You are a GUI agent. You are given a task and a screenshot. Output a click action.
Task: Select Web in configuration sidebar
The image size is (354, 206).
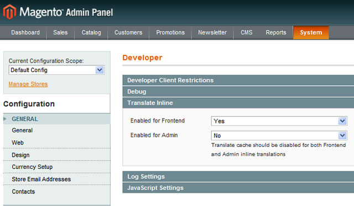coord(18,142)
